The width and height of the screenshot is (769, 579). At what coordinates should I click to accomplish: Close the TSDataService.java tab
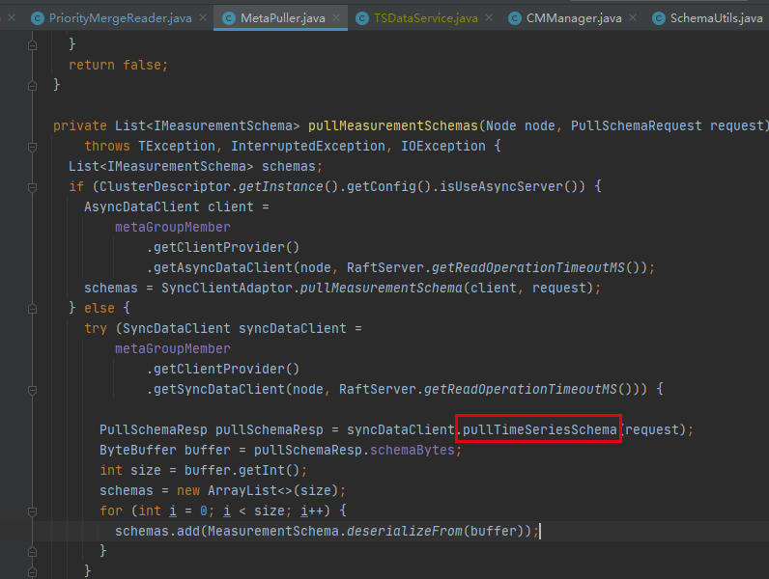click(x=489, y=18)
